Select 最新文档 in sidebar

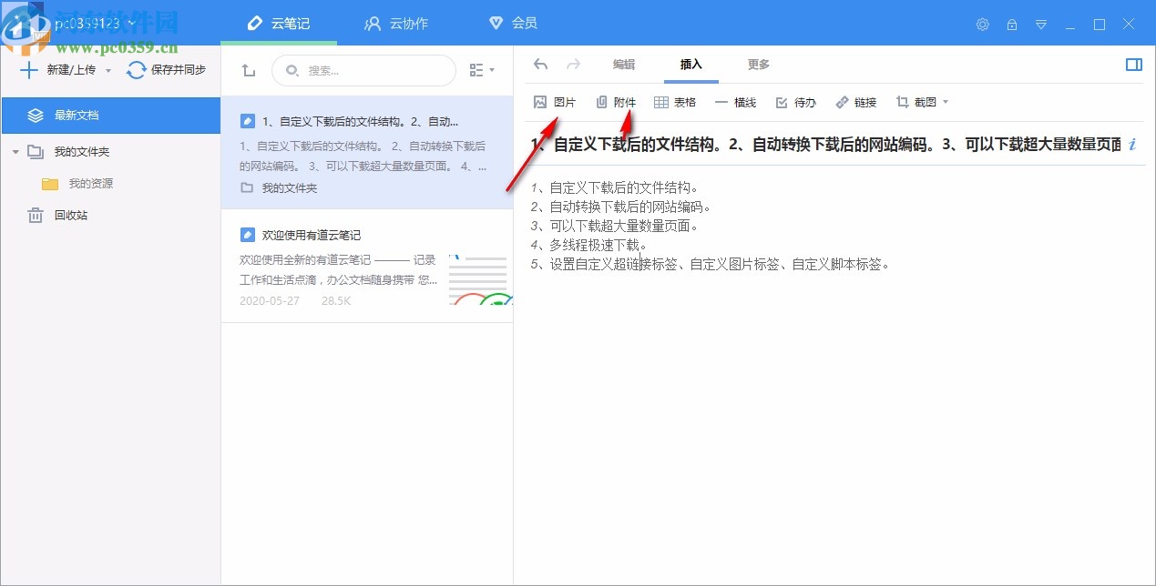[x=110, y=116]
